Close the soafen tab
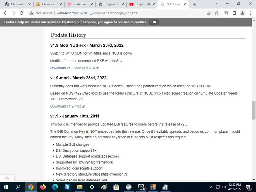This screenshot has height=192, width=256. [92, 4]
